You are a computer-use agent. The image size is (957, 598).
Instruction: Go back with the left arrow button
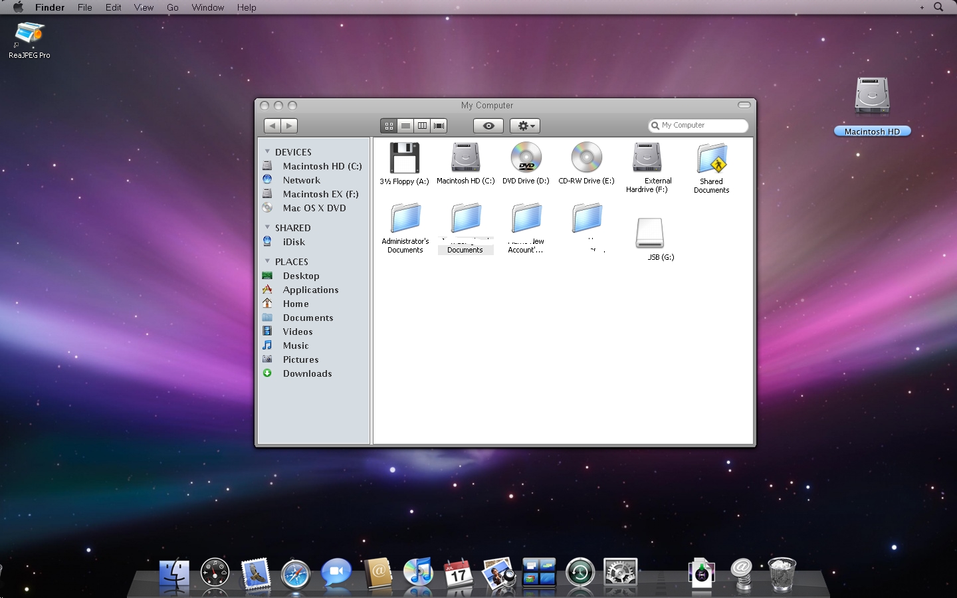[x=272, y=126]
